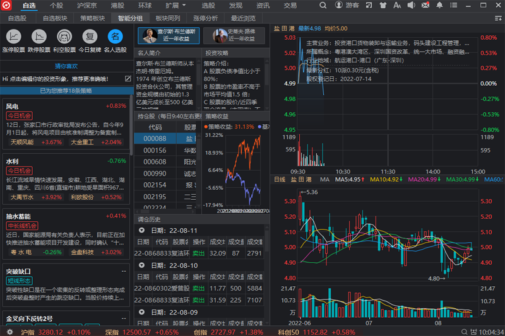
Task: Edit investment profile pencil icon
Action: coord(128,78)
